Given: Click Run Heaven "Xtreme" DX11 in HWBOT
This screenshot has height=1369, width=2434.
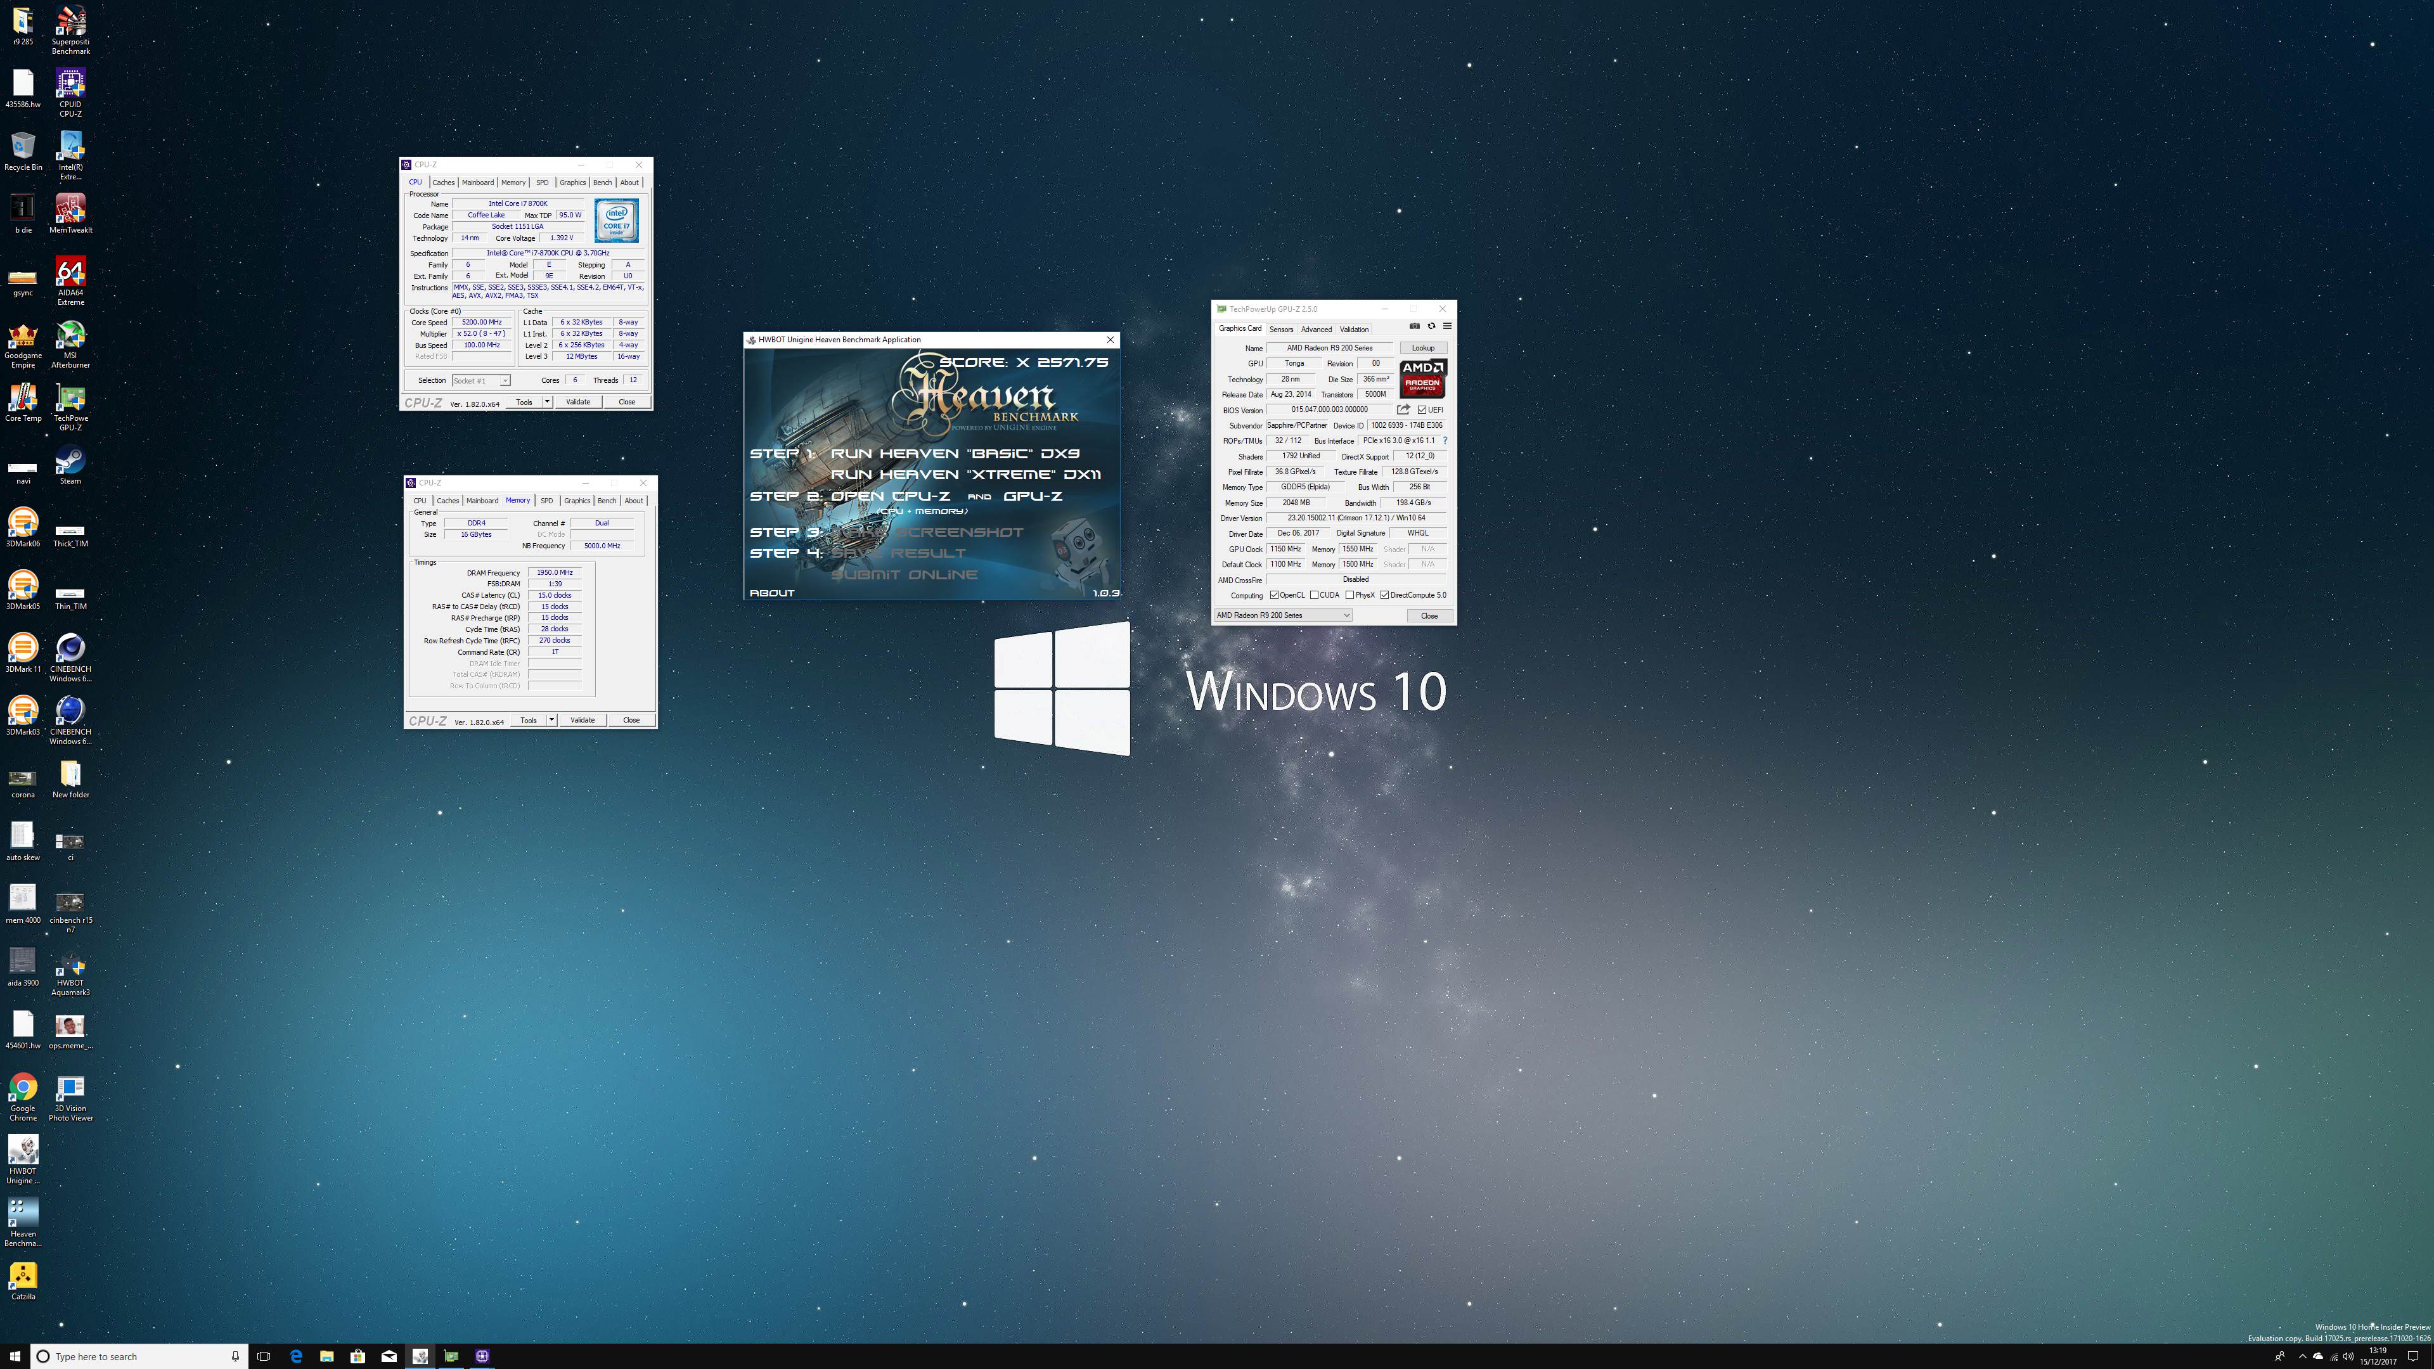Looking at the screenshot, I should pyautogui.click(x=965, y=474).
